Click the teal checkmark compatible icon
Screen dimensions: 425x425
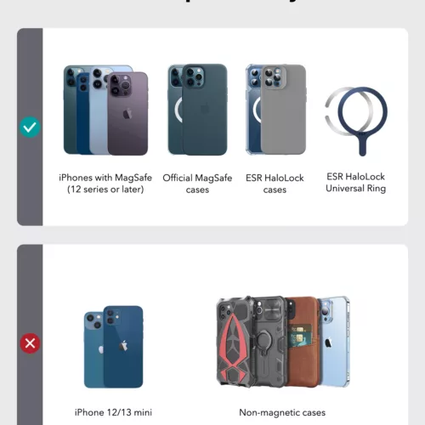(30, 127)
